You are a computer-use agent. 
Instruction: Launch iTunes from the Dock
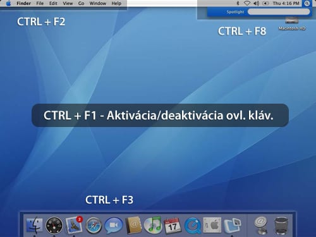point(153,225)
